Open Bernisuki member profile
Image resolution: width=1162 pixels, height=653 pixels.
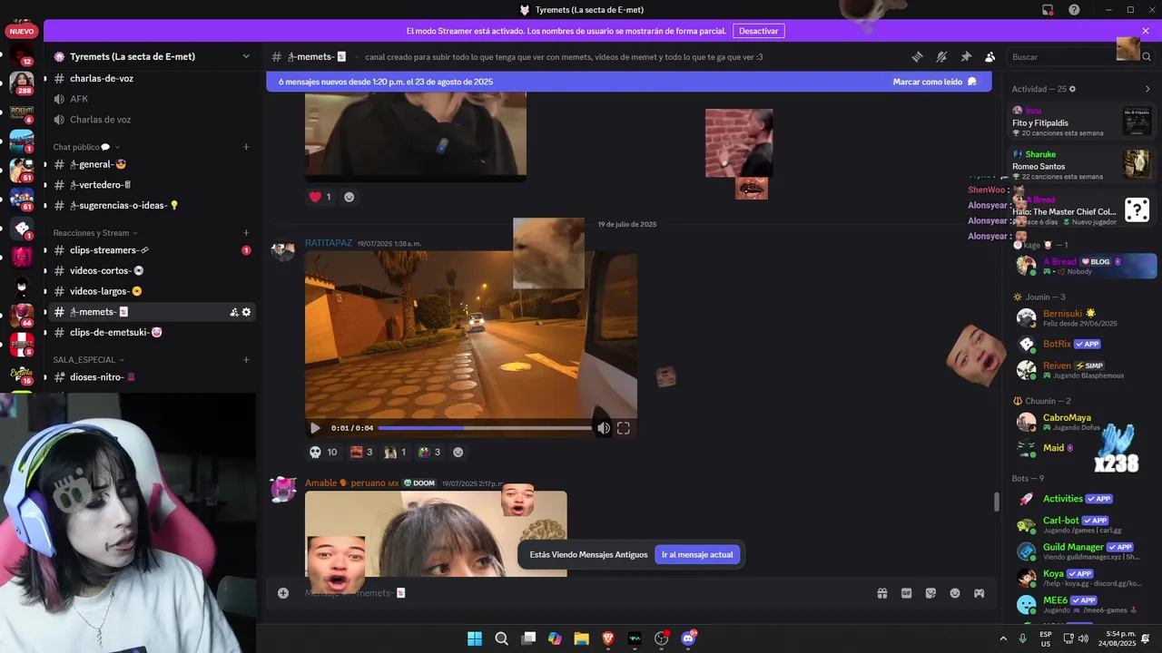pos(1082,317)
